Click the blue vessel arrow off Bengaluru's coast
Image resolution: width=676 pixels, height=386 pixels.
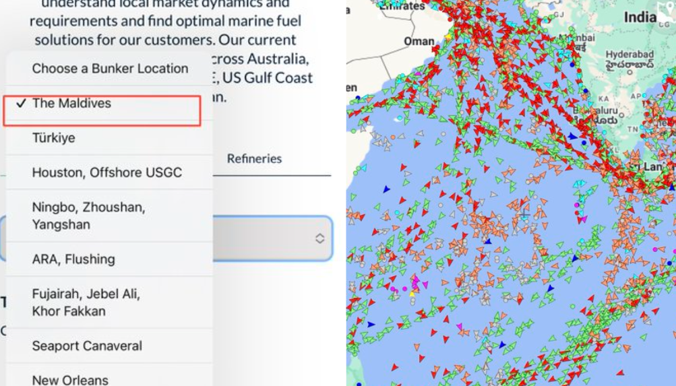[572, 136]
